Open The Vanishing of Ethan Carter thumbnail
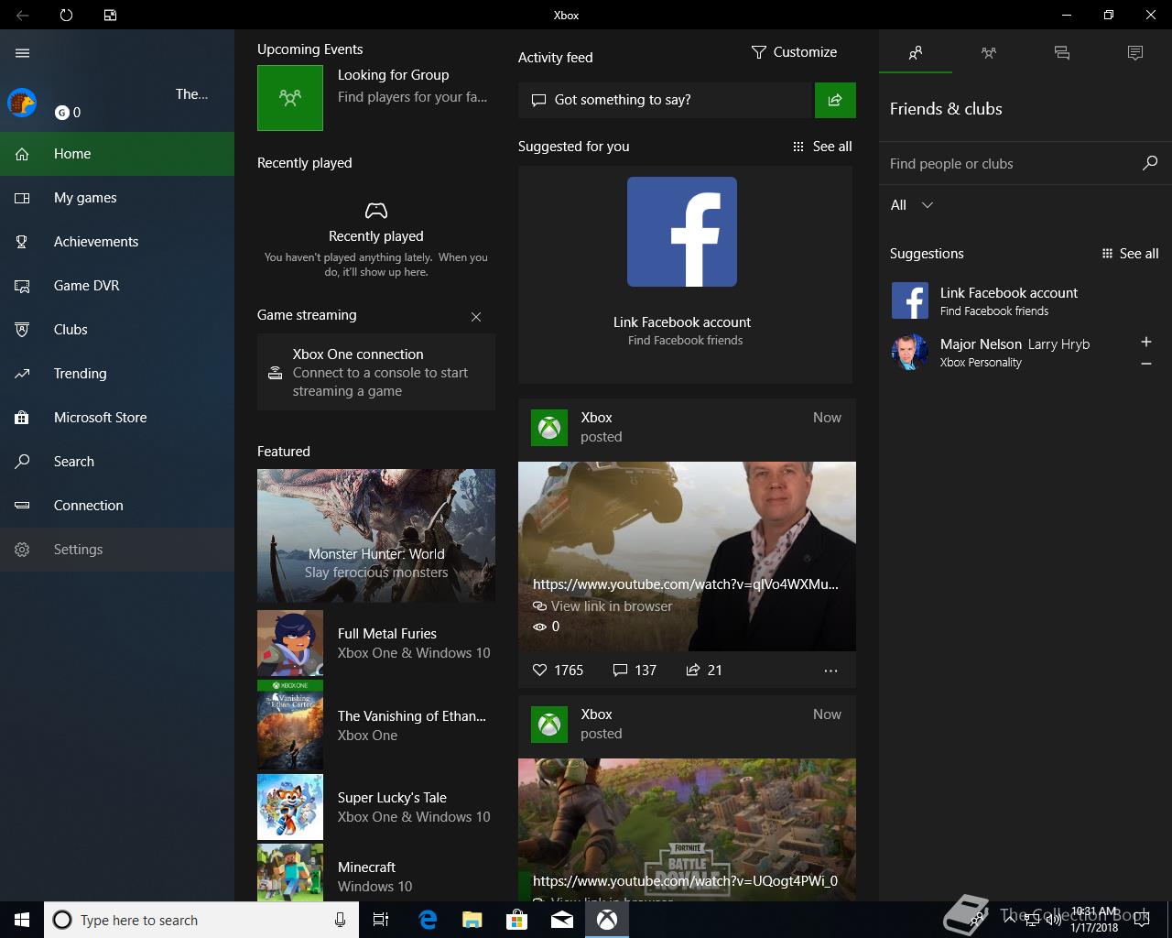This screenshot has height=938, width=1172. coord(290,725)
